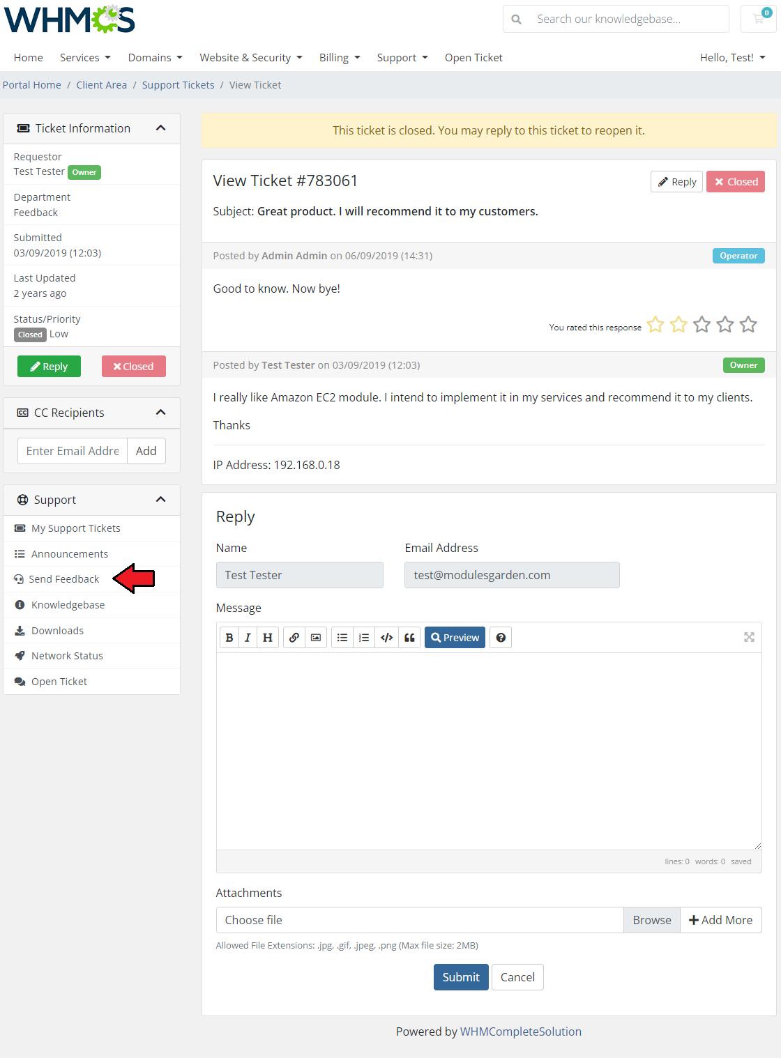Image resolution: width=781 pixels, height=1058 pixels.
Task: Go to Home in navigation bar
Action: (x=29, y=58)
